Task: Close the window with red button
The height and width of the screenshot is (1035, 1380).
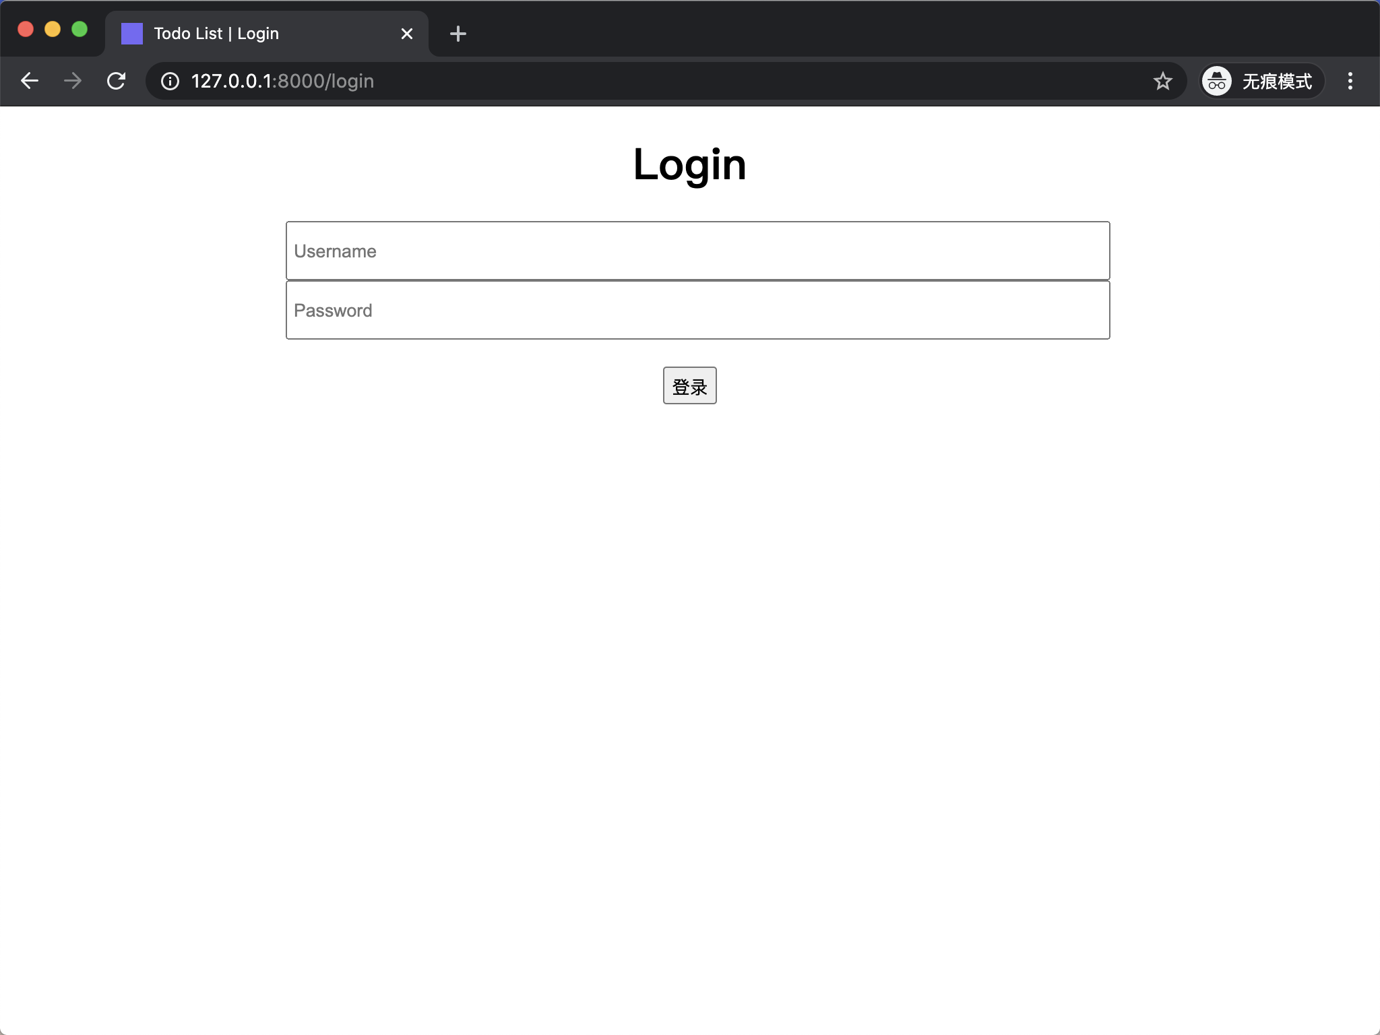Action: (26, 29)
